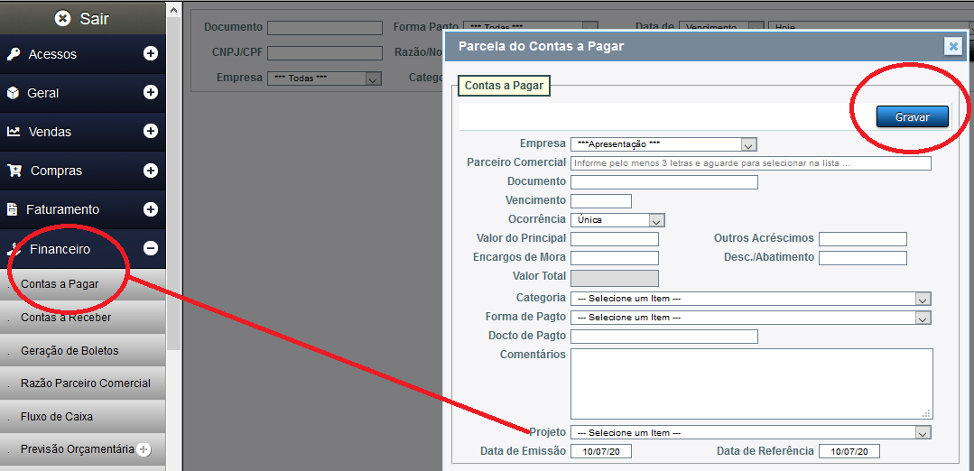Click the cube icon beside Geral
This screenshot has width=974, height=471.
click(14, 93)
